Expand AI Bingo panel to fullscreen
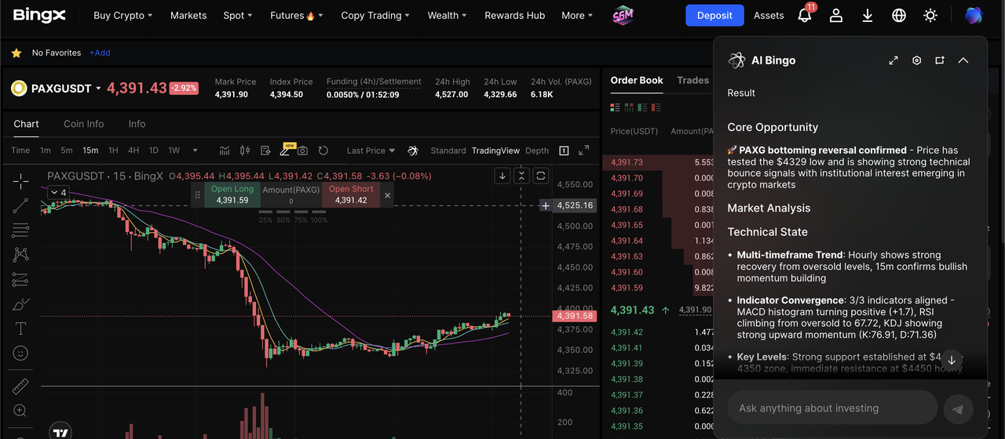1005x439 pixels. [x=894, y=60]
